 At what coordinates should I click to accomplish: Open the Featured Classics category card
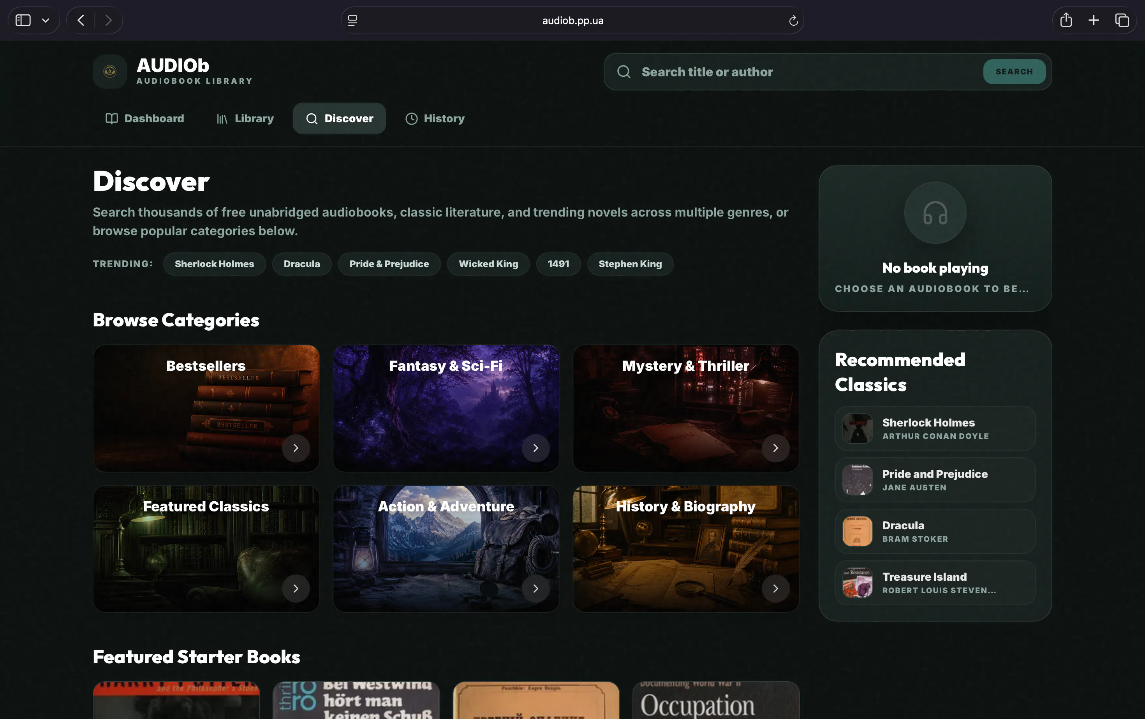click(x=206, y=548)
